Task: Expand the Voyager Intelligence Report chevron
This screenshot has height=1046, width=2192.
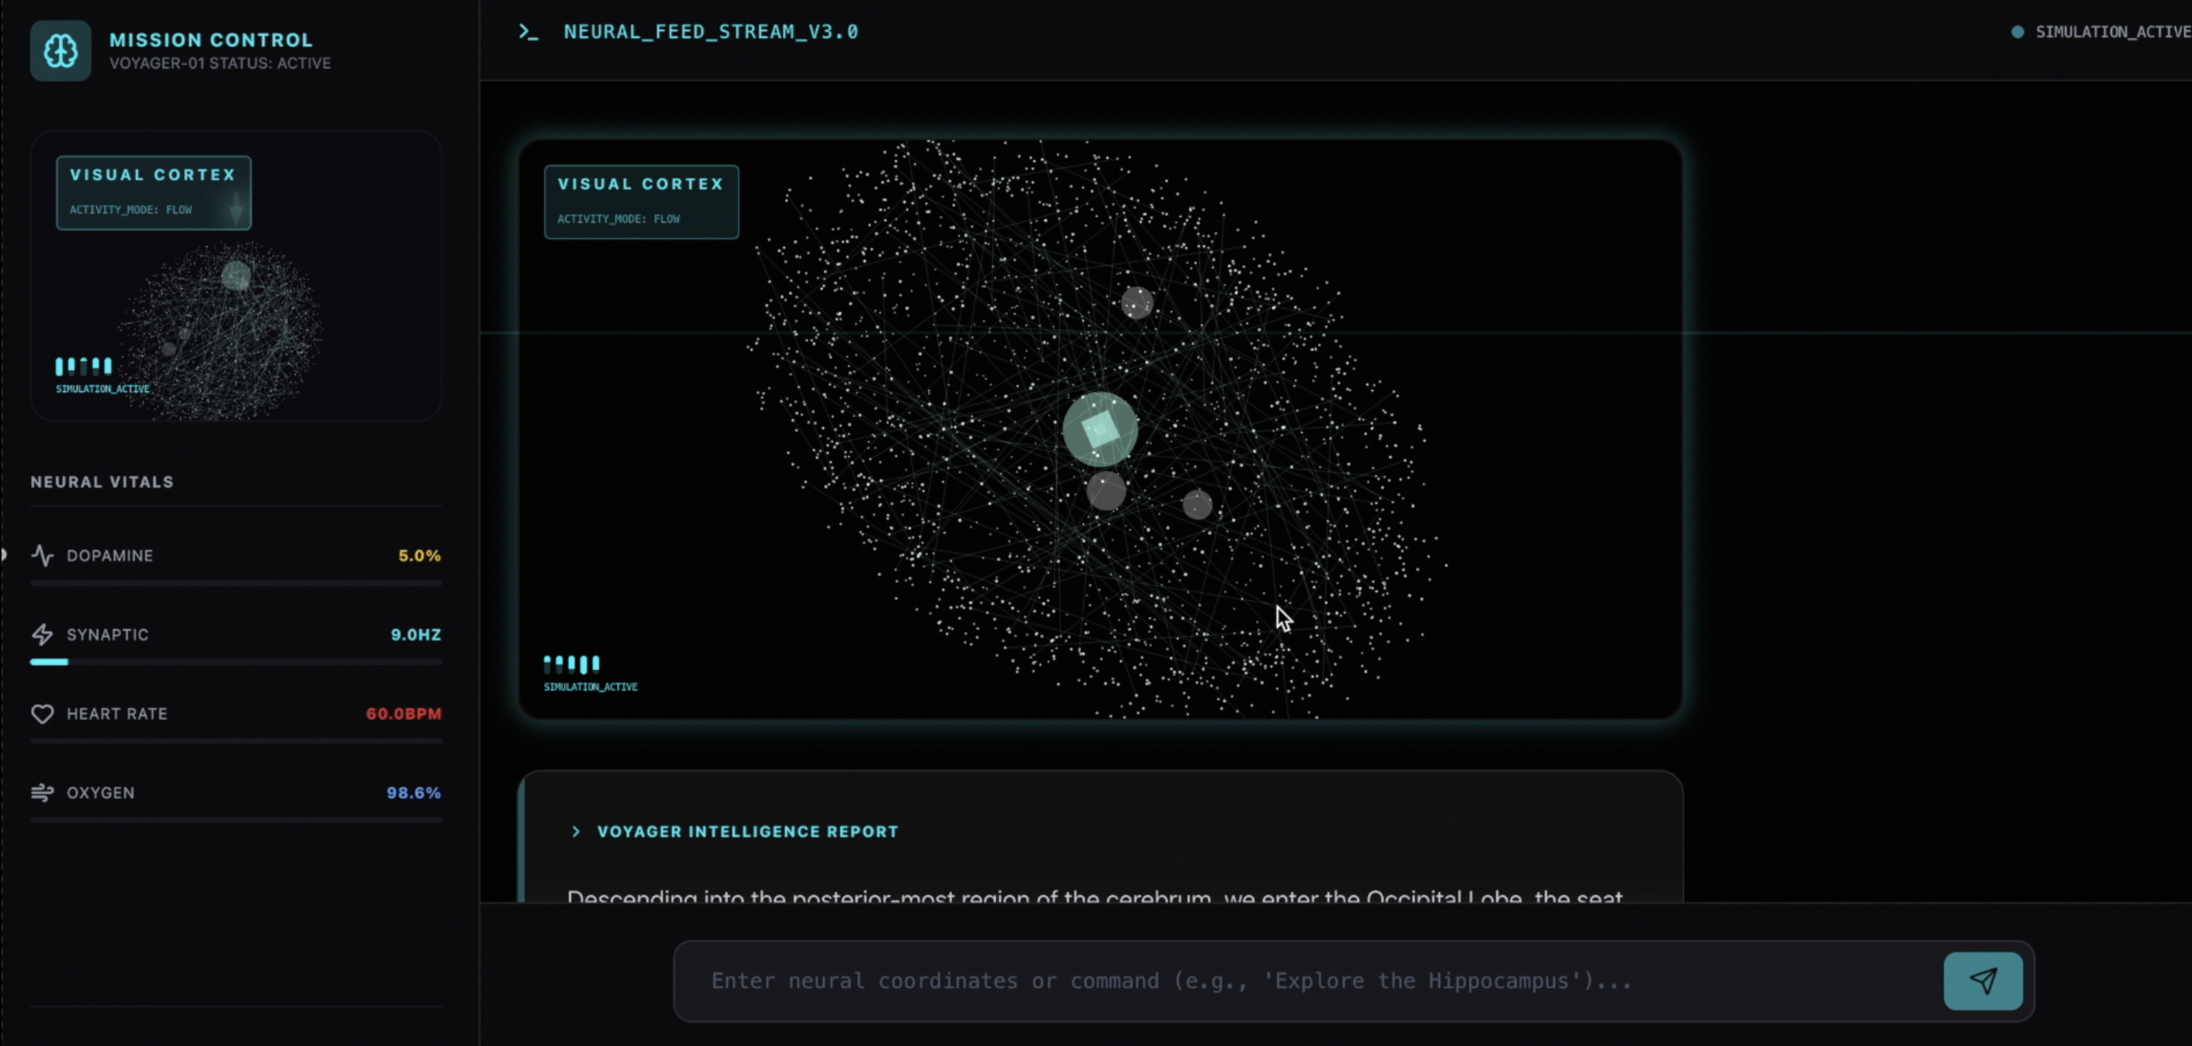Action: (x=576, y=831)
